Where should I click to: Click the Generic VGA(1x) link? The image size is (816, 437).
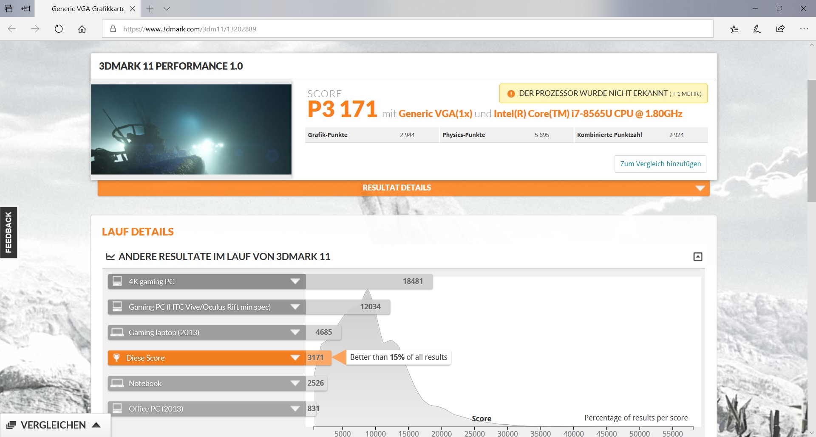[x=435, y=114]
